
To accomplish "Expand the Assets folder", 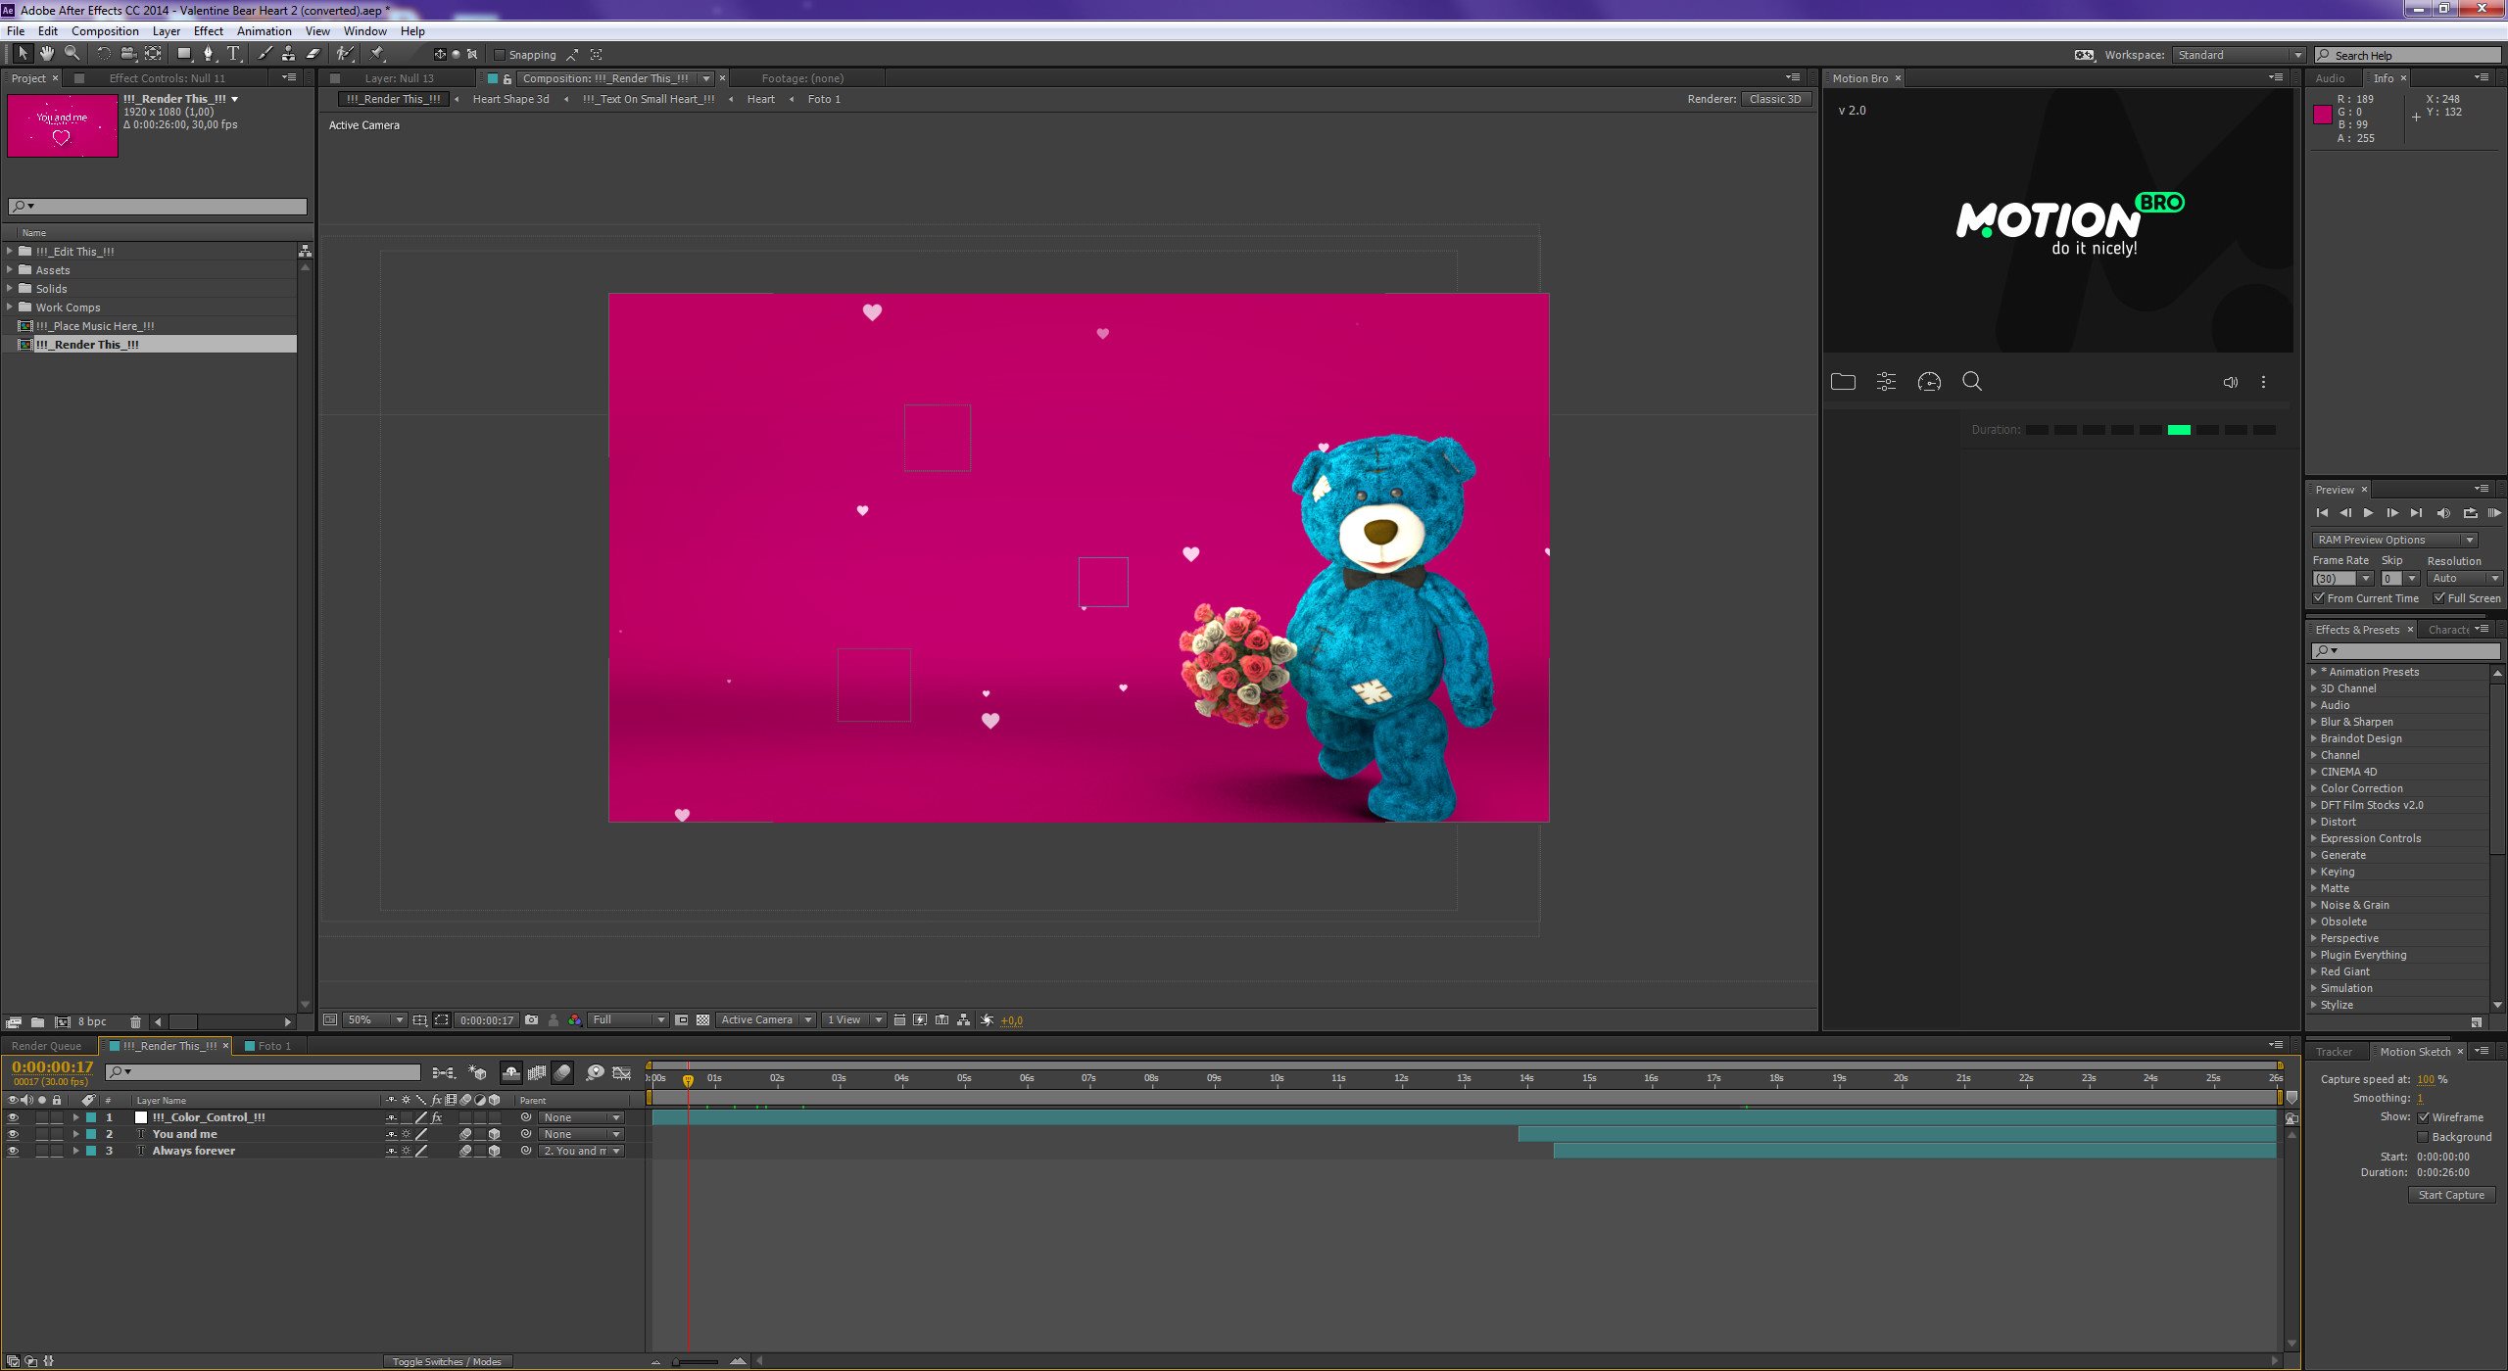I will tap(10, 269).
